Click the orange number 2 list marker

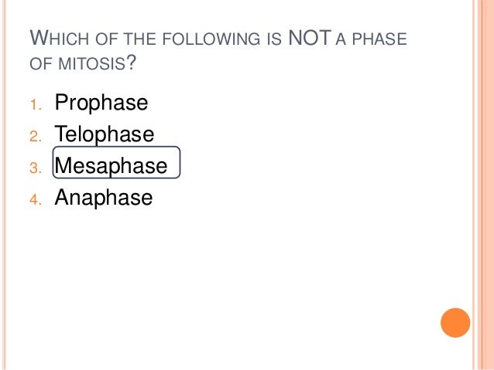coord(36,137)
